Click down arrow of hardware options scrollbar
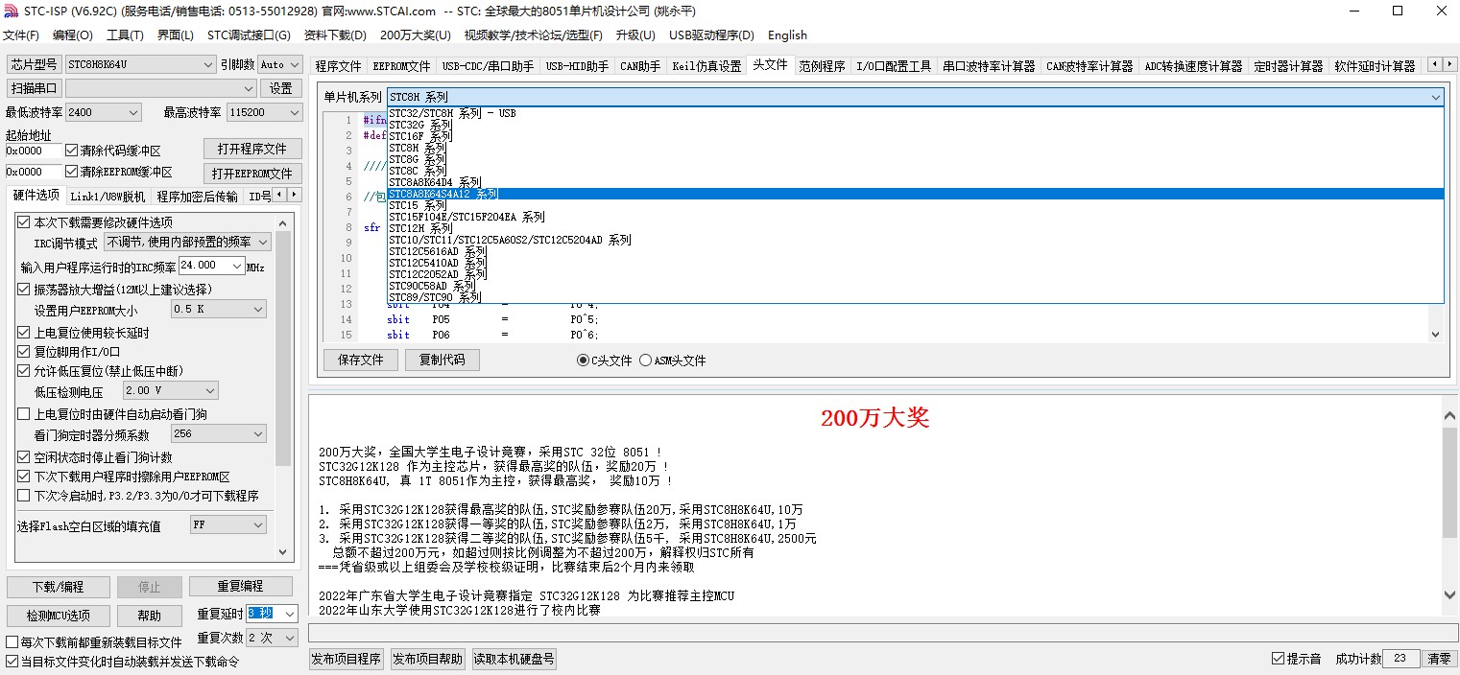The height and width of the screenshot is (675, 1460). [x=282, y=552]
